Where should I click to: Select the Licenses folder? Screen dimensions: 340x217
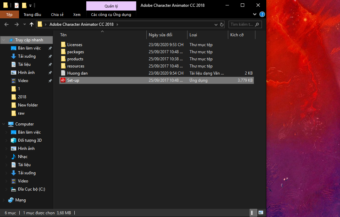coord(157,44)
